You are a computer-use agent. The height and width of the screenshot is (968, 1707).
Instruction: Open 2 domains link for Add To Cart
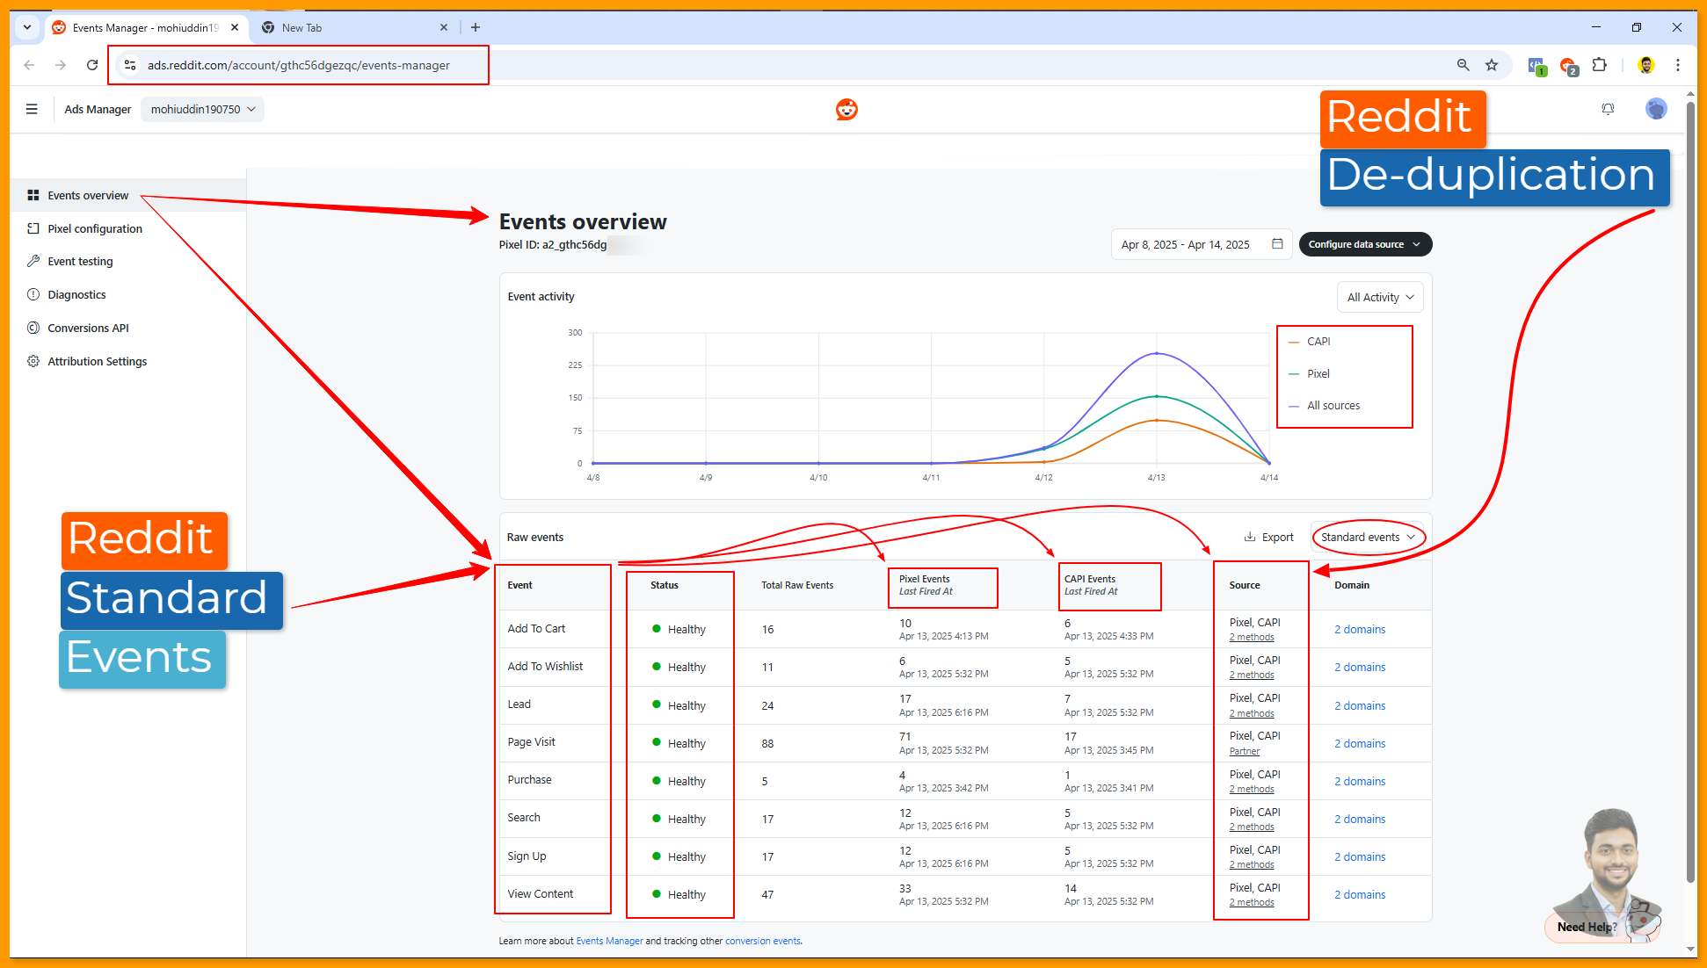click(1359, 630)
